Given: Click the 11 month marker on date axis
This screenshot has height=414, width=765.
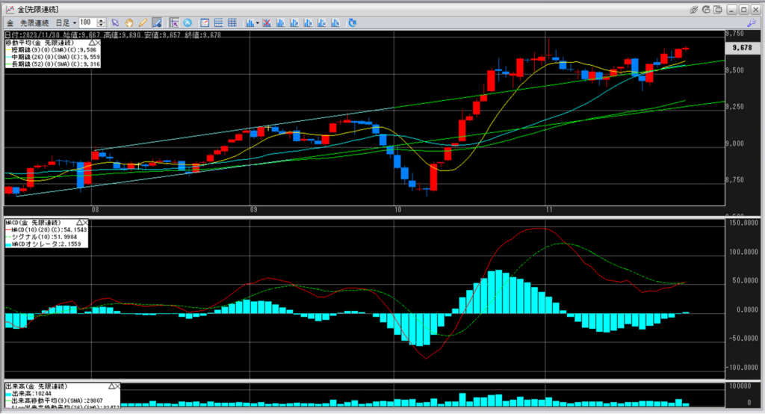Looking at the screenshot, I should click(x=549, y=210).
